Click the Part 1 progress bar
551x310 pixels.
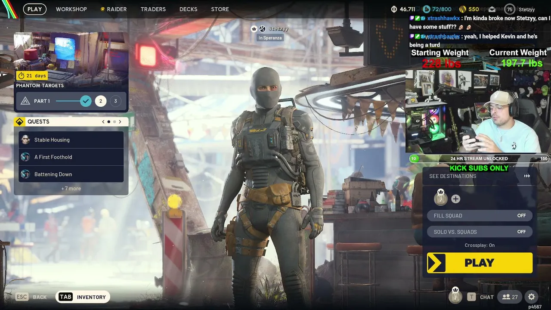click(68, 101)
